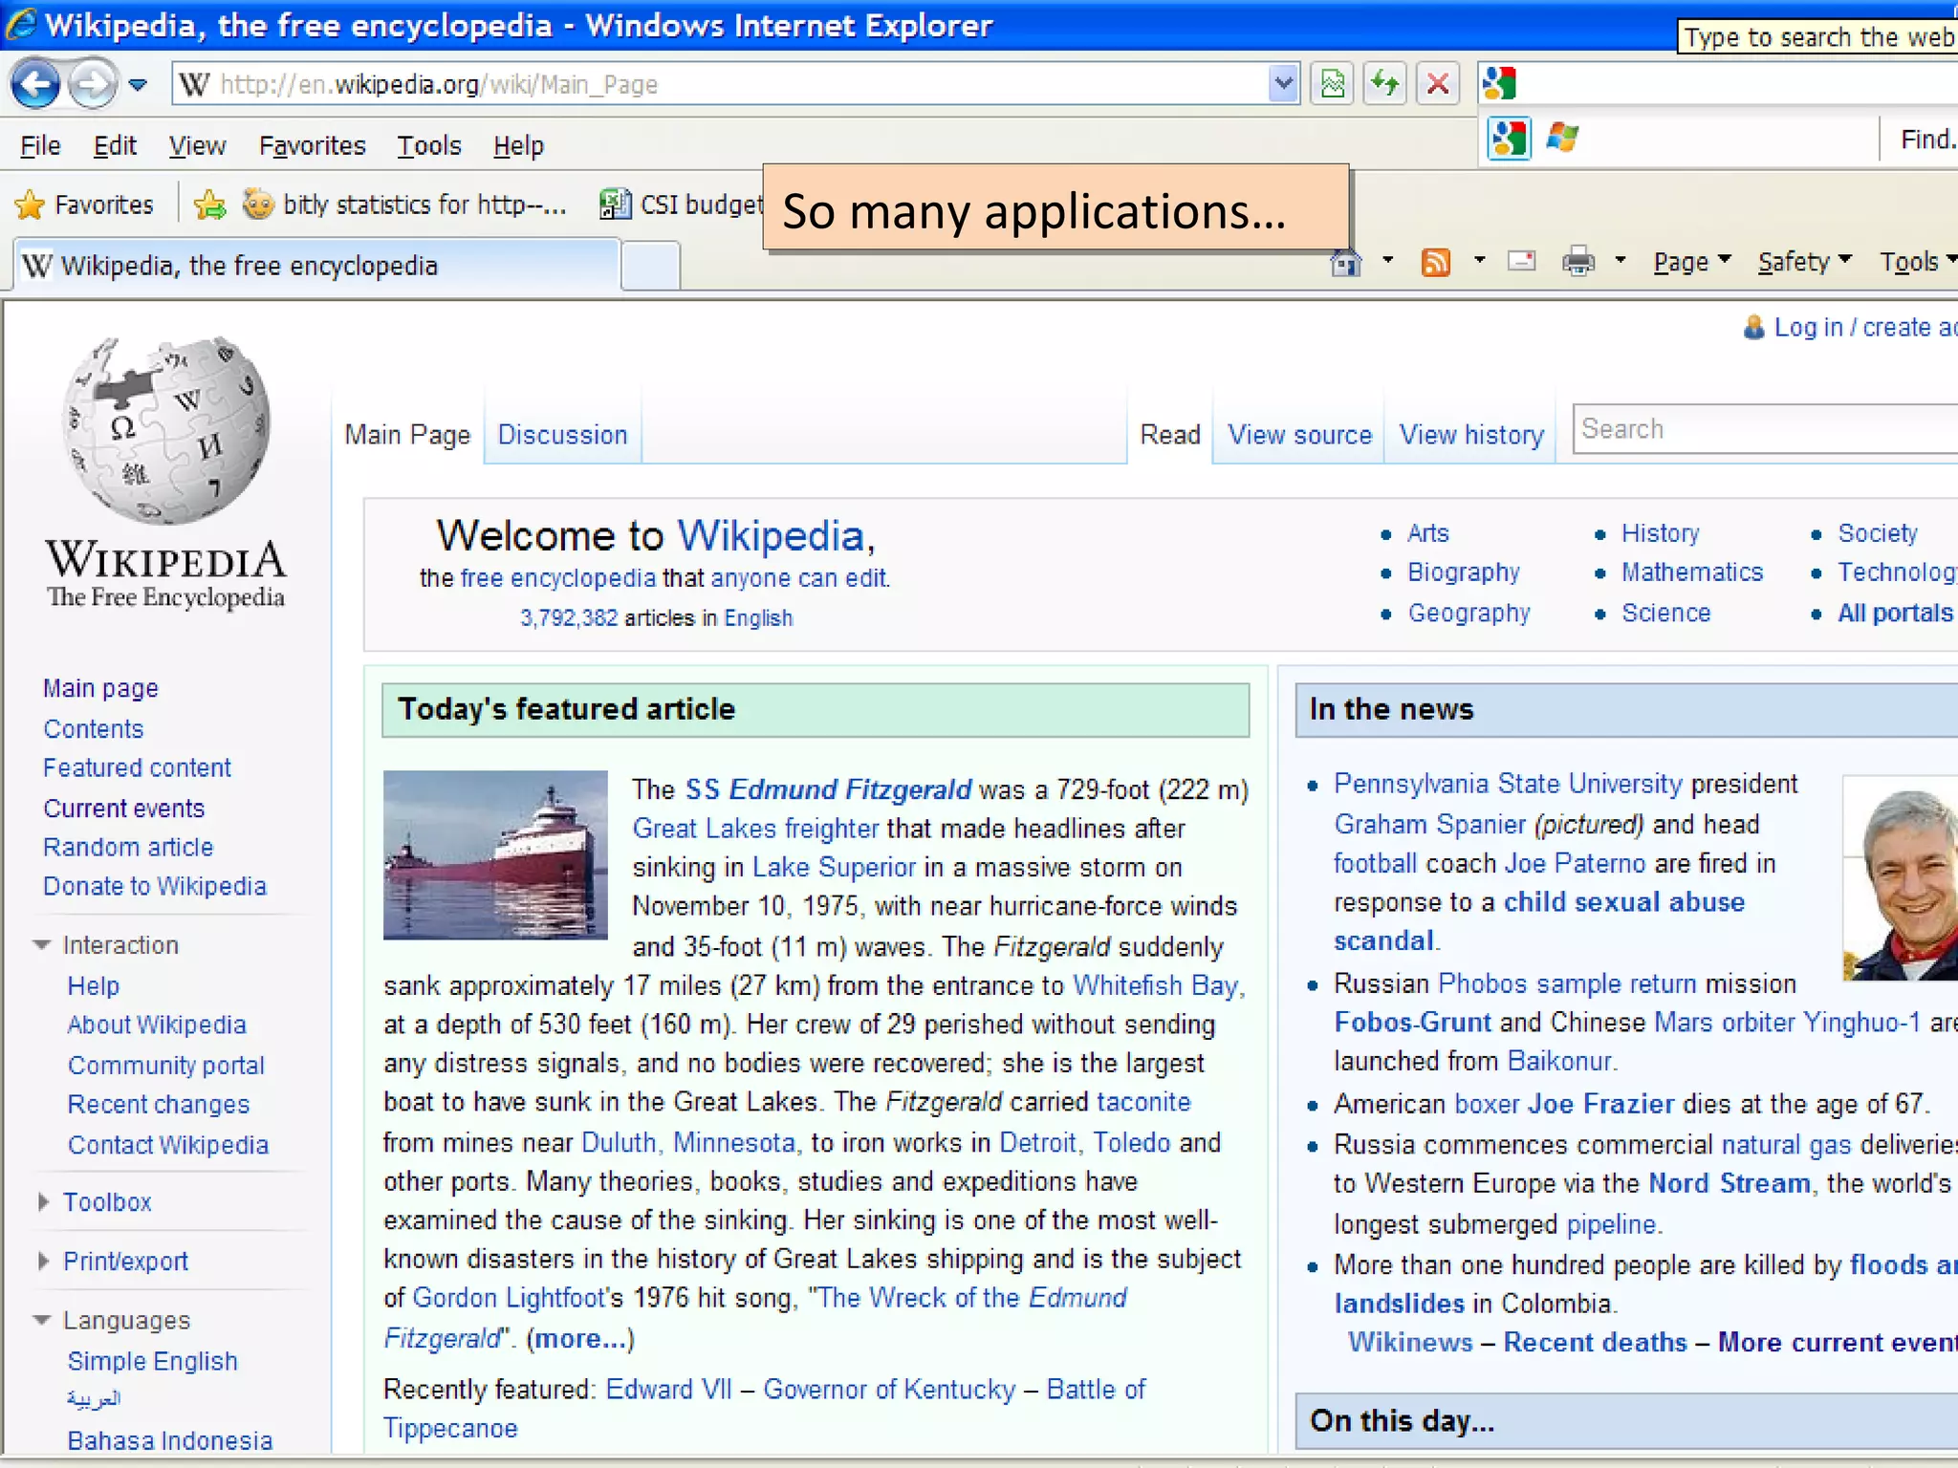The width and height of the screenshot is (1958, 1468).
Task: Open the Favorites menu
Action: pyautogui.click(x=312, y=145)
